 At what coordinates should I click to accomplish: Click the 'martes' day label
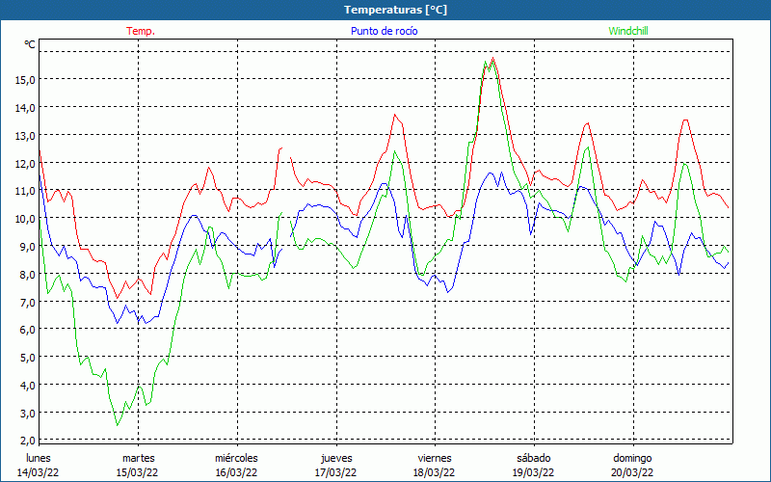[138, 458]
